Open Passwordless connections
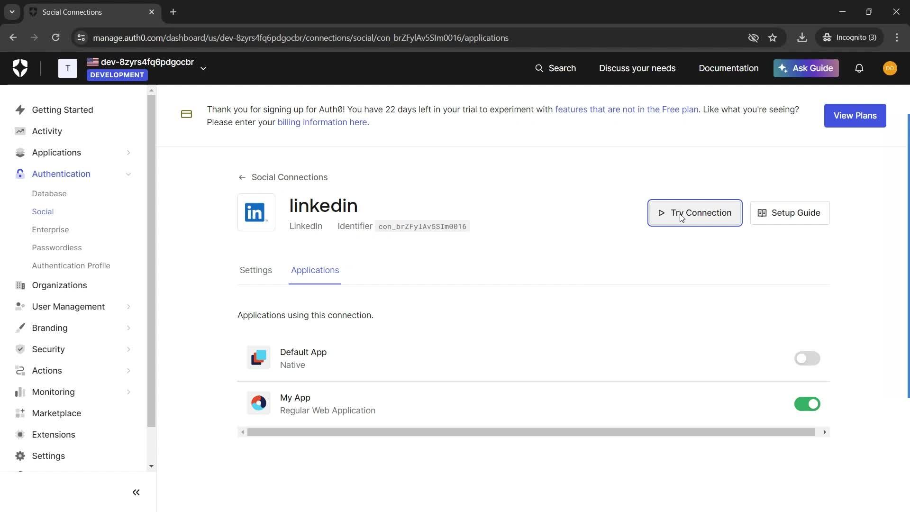 (57, 248)
